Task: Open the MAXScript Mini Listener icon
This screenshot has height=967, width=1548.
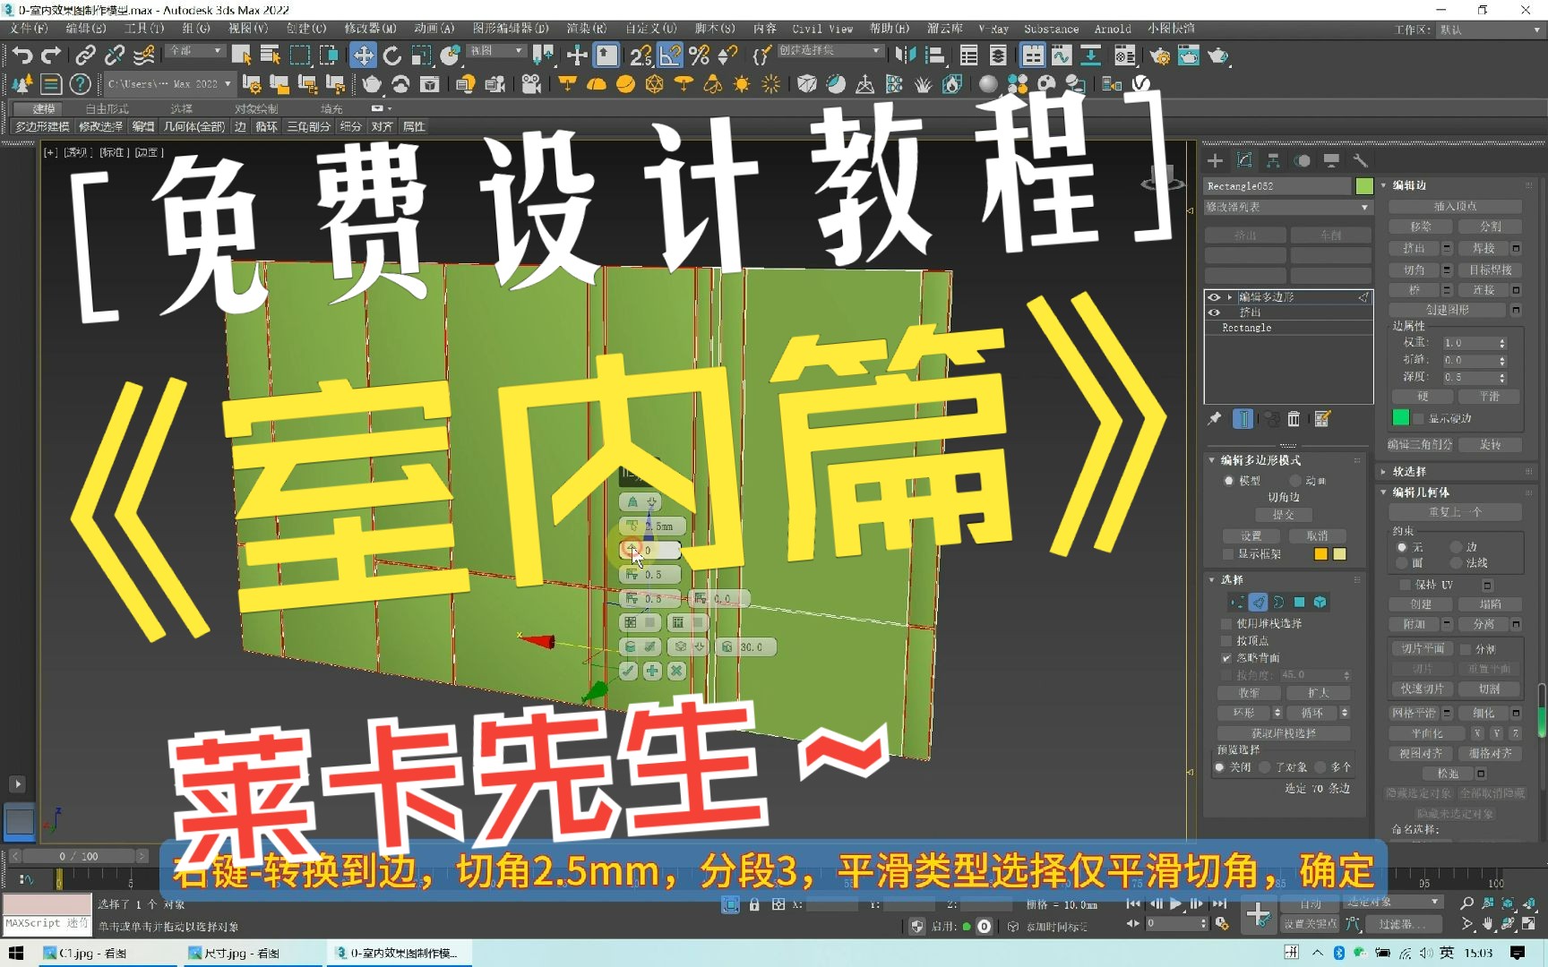Action: [47, 922]
